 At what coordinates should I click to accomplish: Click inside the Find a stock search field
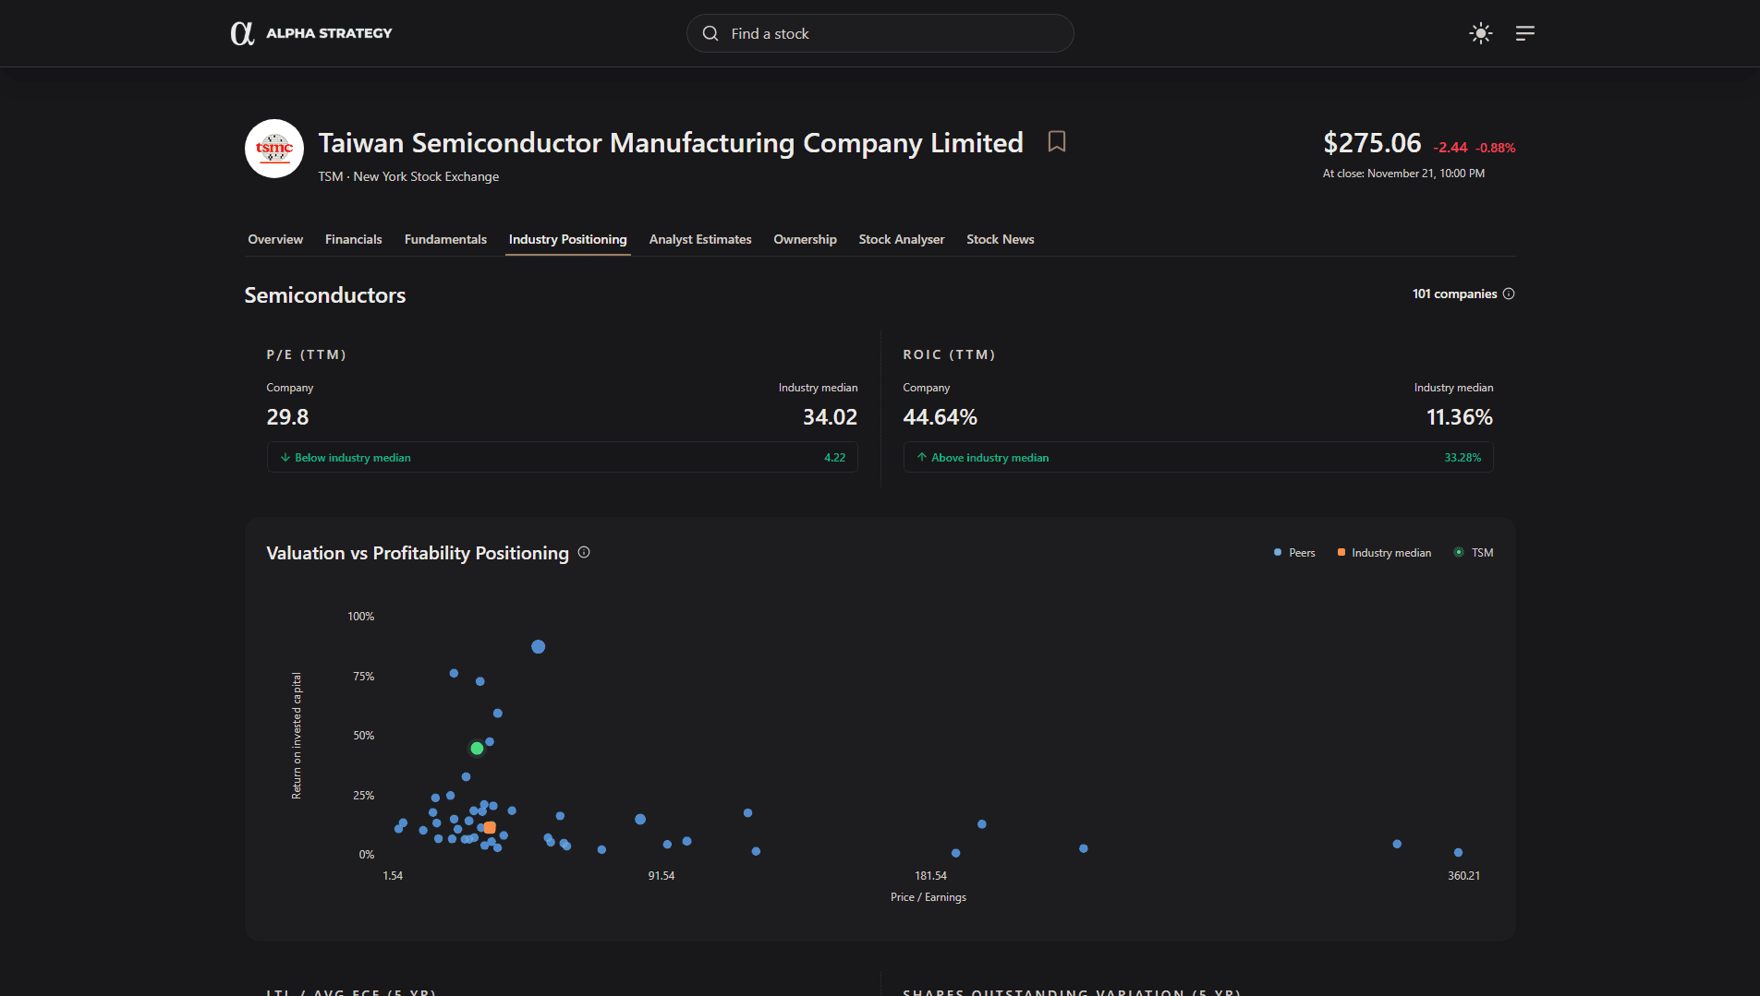point(880,33)
